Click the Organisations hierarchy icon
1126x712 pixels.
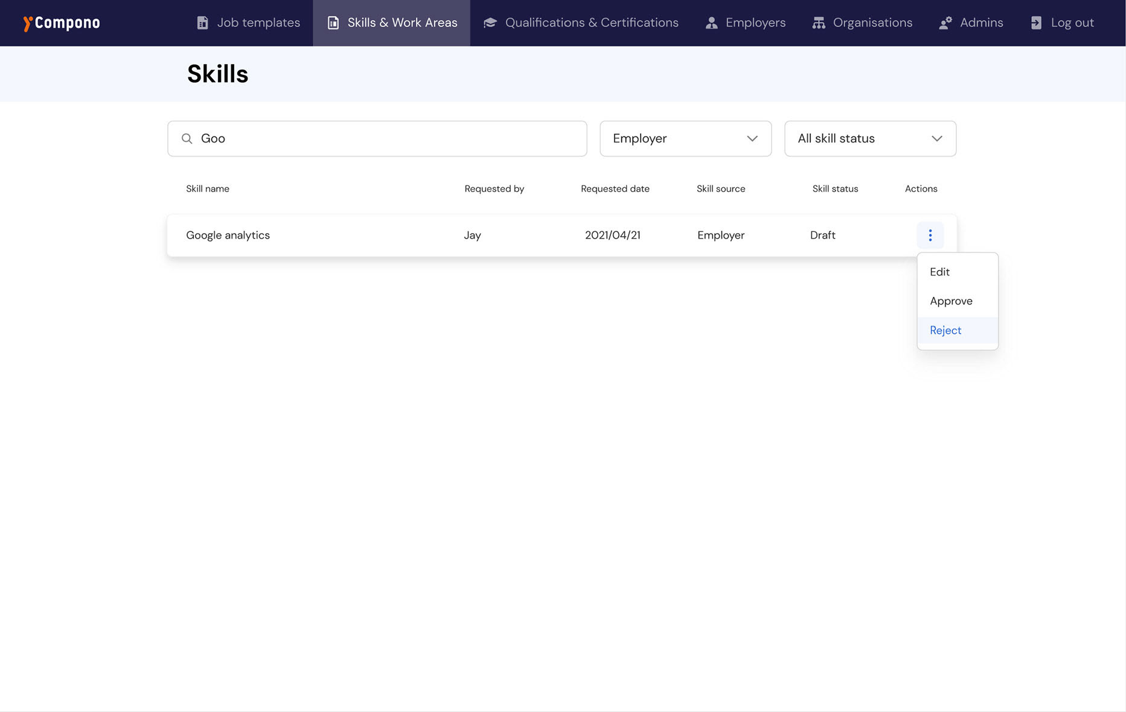(819, 23)
